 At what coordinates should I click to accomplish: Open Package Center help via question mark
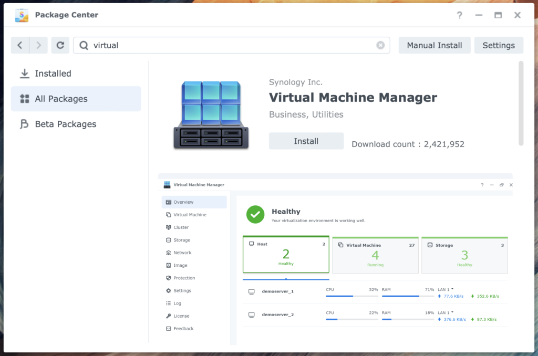(459, 15)
